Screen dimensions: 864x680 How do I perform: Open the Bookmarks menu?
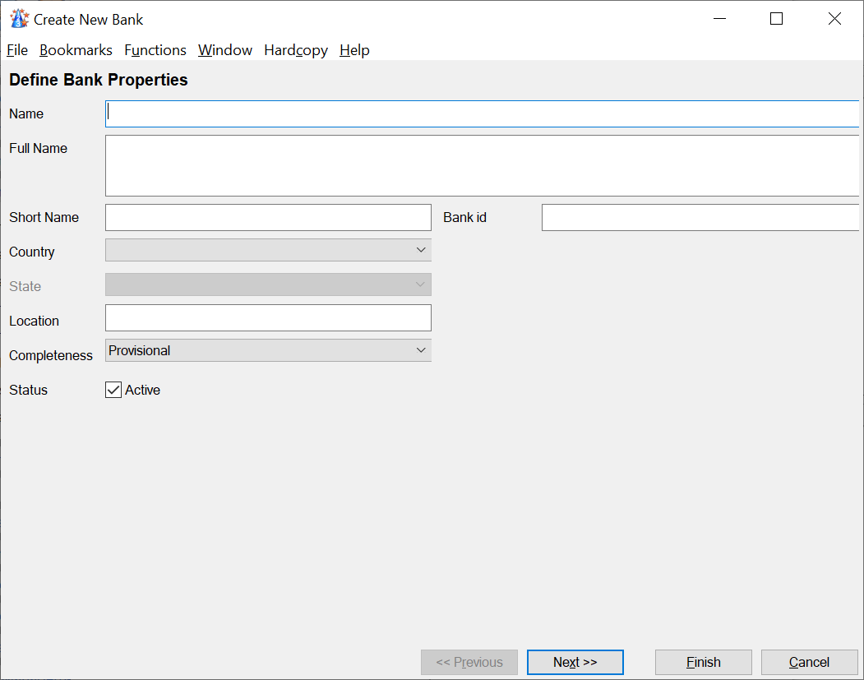coord(76,50)
